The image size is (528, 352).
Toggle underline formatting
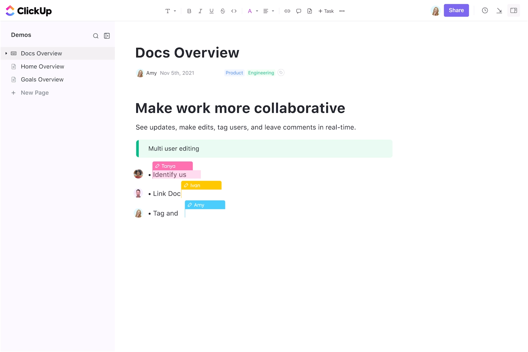(x=212, y=11)
